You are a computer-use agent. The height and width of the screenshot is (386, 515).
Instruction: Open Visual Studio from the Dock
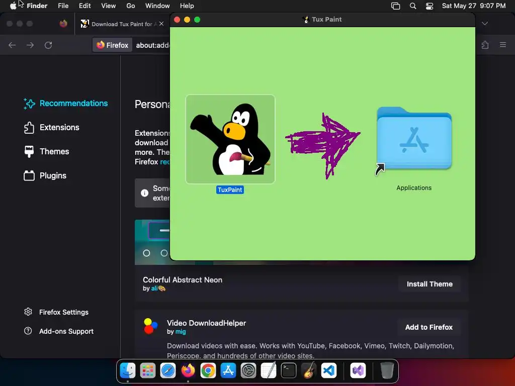(x=358, y=371)
